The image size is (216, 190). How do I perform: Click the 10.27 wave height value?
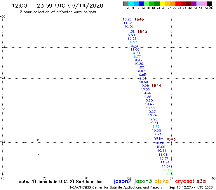tap(151, 112)
